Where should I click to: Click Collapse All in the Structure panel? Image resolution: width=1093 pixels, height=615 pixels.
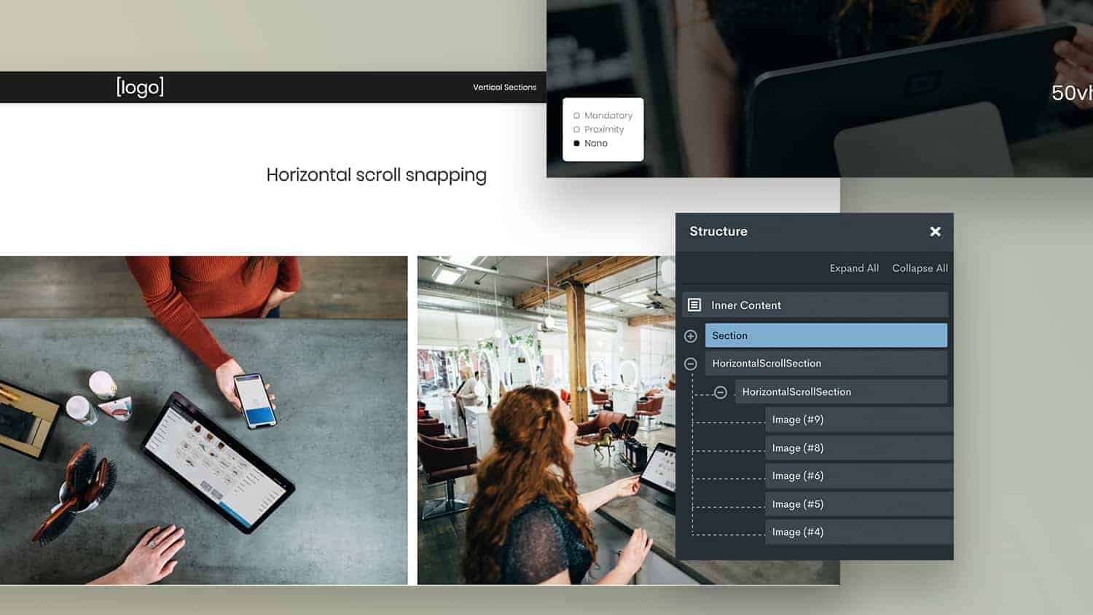tap(920, 267)
